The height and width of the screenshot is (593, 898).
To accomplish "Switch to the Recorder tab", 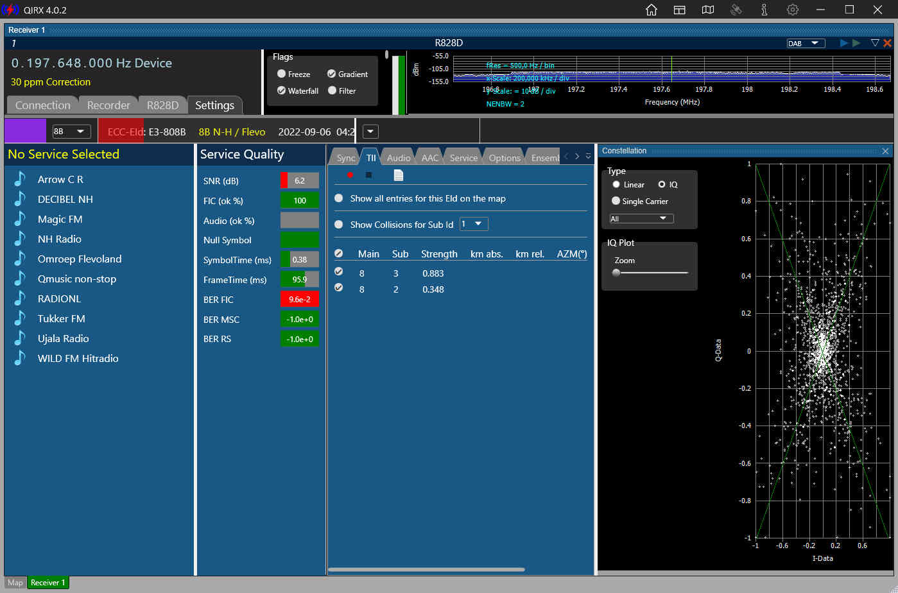I will [108, 105].
